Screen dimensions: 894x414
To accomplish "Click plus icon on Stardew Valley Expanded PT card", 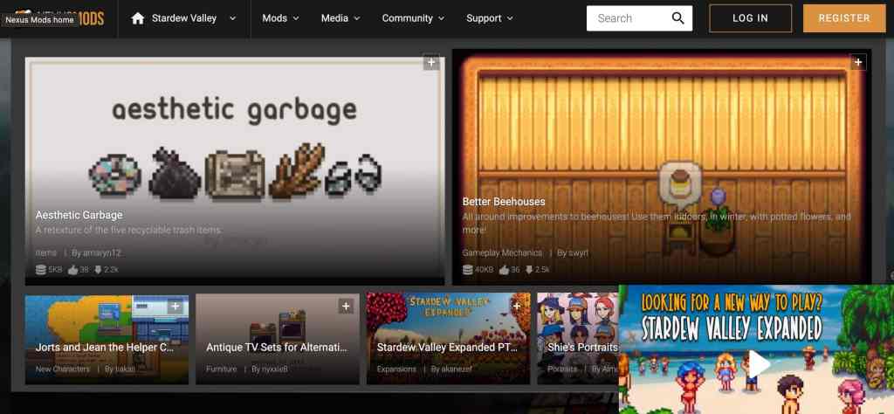I will (x=517, y=307).
